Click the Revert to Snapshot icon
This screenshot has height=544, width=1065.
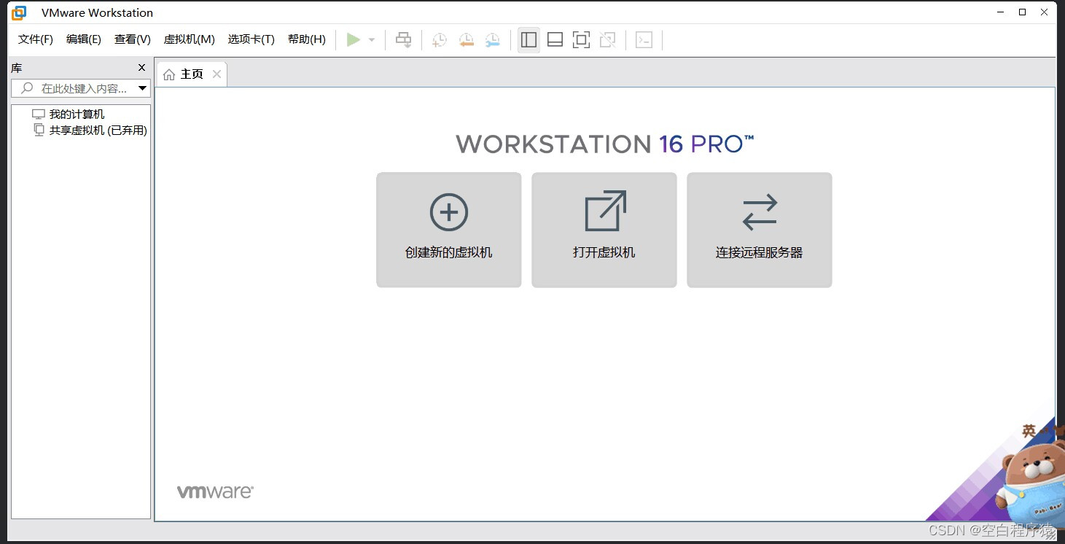pos(467,40)
